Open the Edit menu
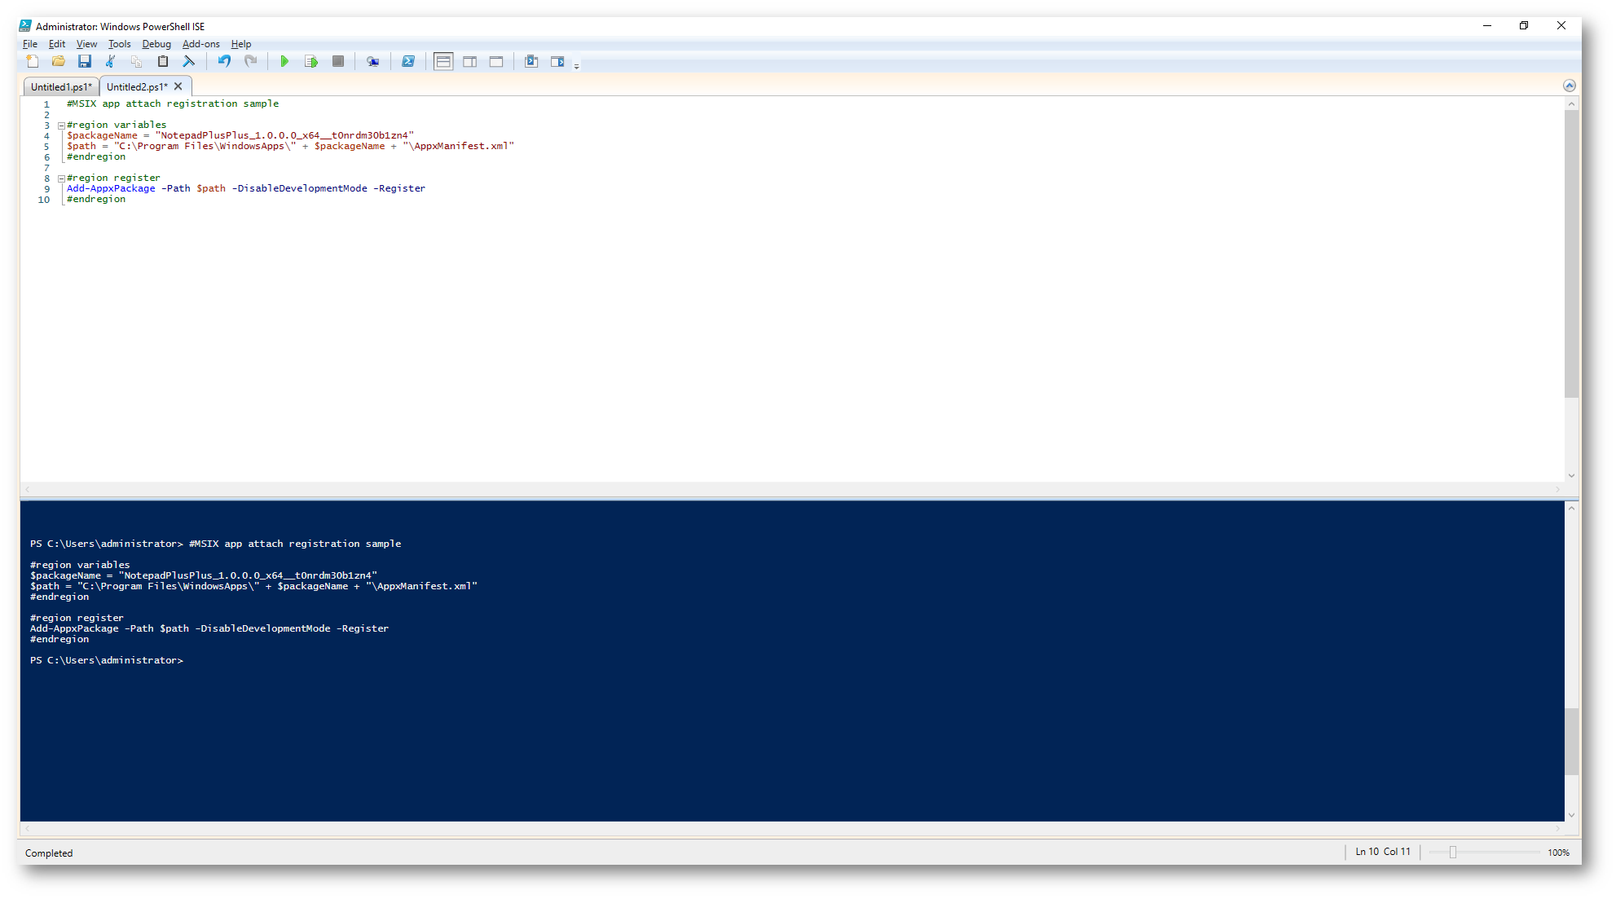Viewport: 1616px width, 899px height. coord(57,44)
